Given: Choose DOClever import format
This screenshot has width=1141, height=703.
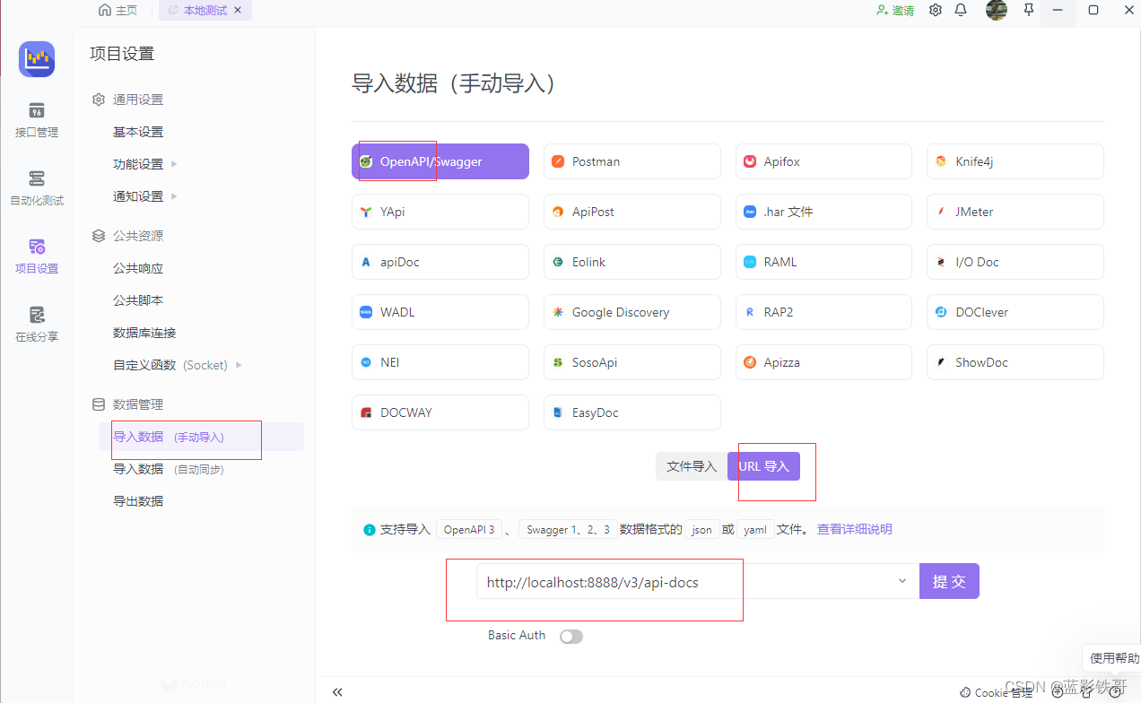Looking at the screenshot, I should (1015, 312).
